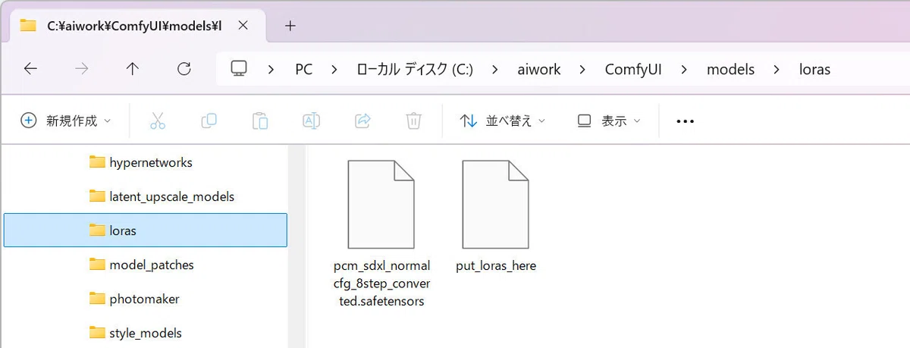The height and width of the screenshot is (348, 910).
Task: Click the pcm_sdxl_normalcfg_8step_converted.safetensors file name
Action: [x=381, y=284]
